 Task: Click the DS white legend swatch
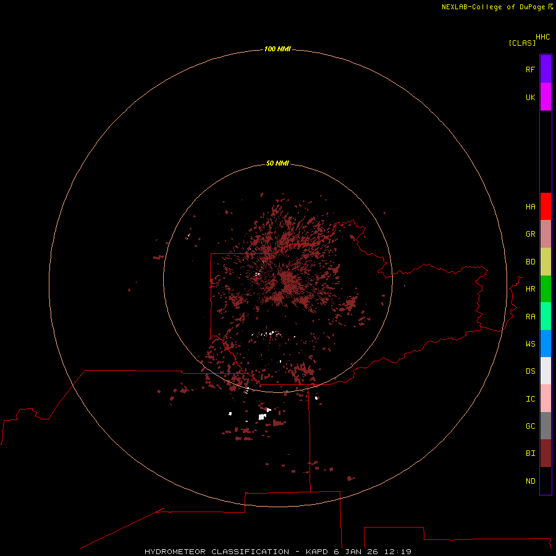[545, 371]
